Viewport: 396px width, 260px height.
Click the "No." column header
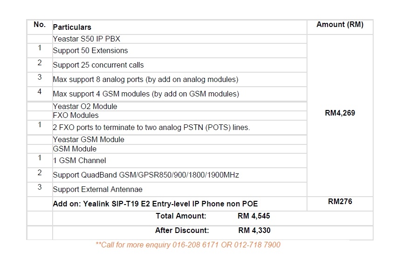tap(40, 25)
